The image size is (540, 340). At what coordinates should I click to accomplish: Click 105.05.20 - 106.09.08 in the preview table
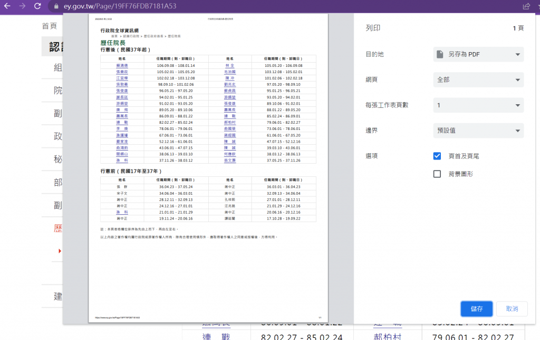(x=283, y=66)
